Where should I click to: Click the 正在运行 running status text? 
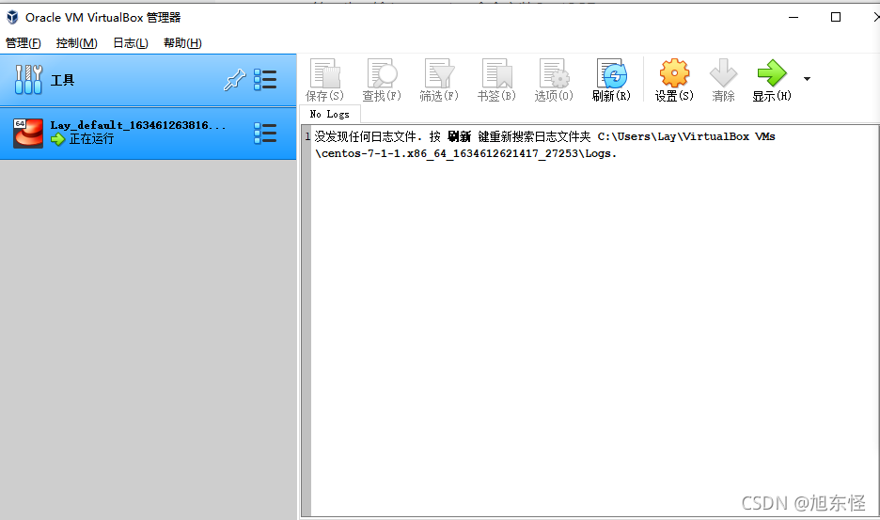pyautogui.click(x=91, y=139)
